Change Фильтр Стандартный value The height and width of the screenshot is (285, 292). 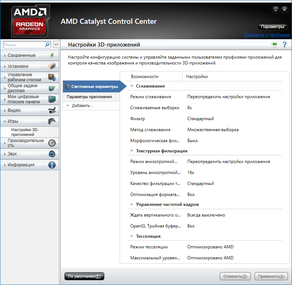pyautogui.click(x=201, y=119)
